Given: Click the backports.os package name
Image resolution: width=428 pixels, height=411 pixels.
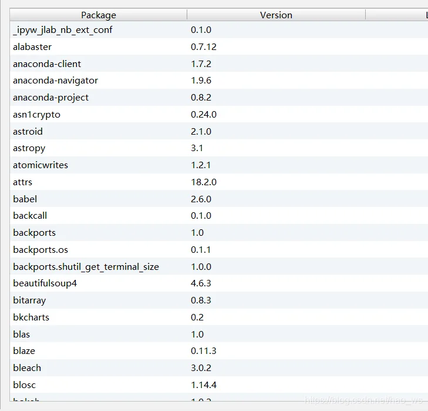Looking at the screenshot, I should click(41, 250).
